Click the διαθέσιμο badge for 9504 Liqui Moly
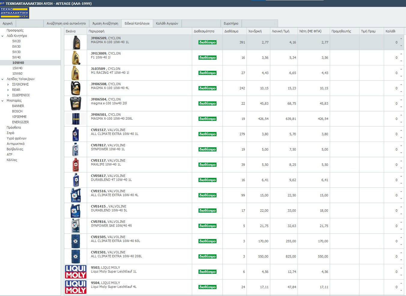 click(207, 287)
